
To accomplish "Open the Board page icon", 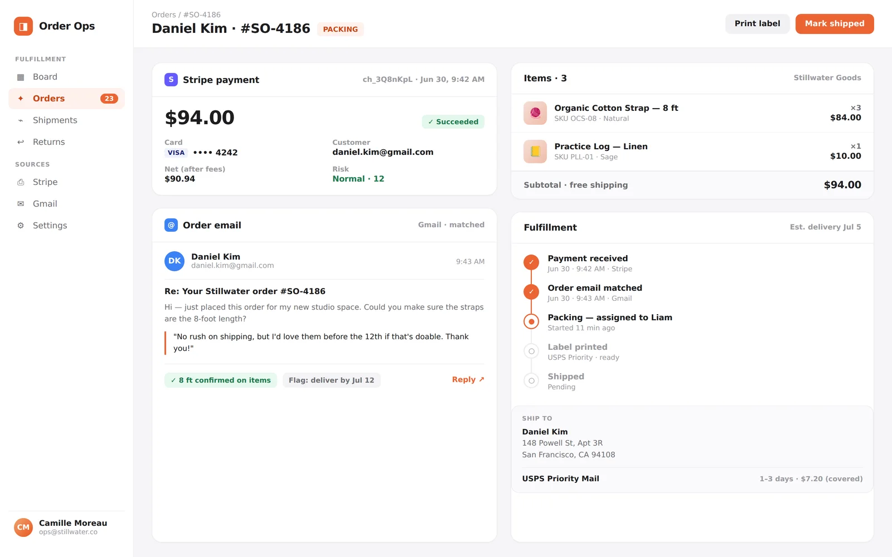I will pyautogui.click(x=21, y=77).
